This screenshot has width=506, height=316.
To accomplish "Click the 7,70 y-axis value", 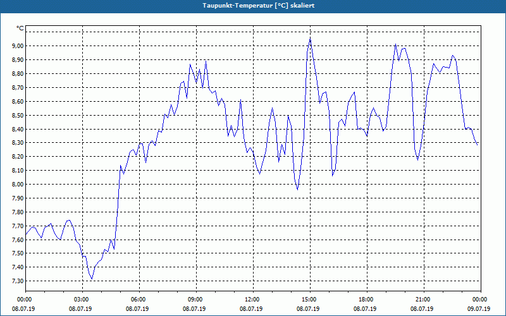I will pos(18,226).
